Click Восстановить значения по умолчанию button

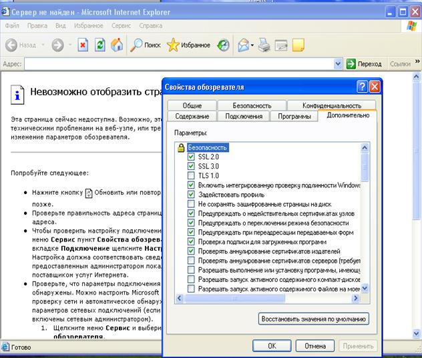coord(314,319)
